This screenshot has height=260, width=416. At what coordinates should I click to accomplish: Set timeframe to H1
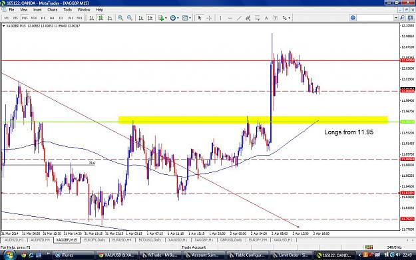pos(43,18)
